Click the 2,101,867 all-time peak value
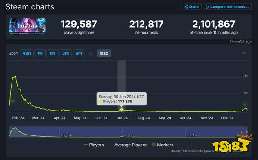The image size is (258, 160). click(214, 24)
